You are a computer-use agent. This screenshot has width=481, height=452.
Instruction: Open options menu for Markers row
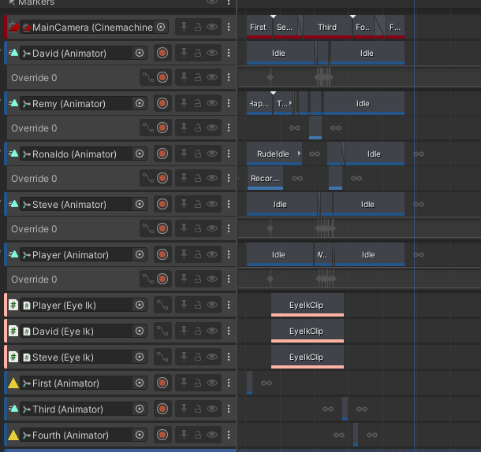(229, 2)
